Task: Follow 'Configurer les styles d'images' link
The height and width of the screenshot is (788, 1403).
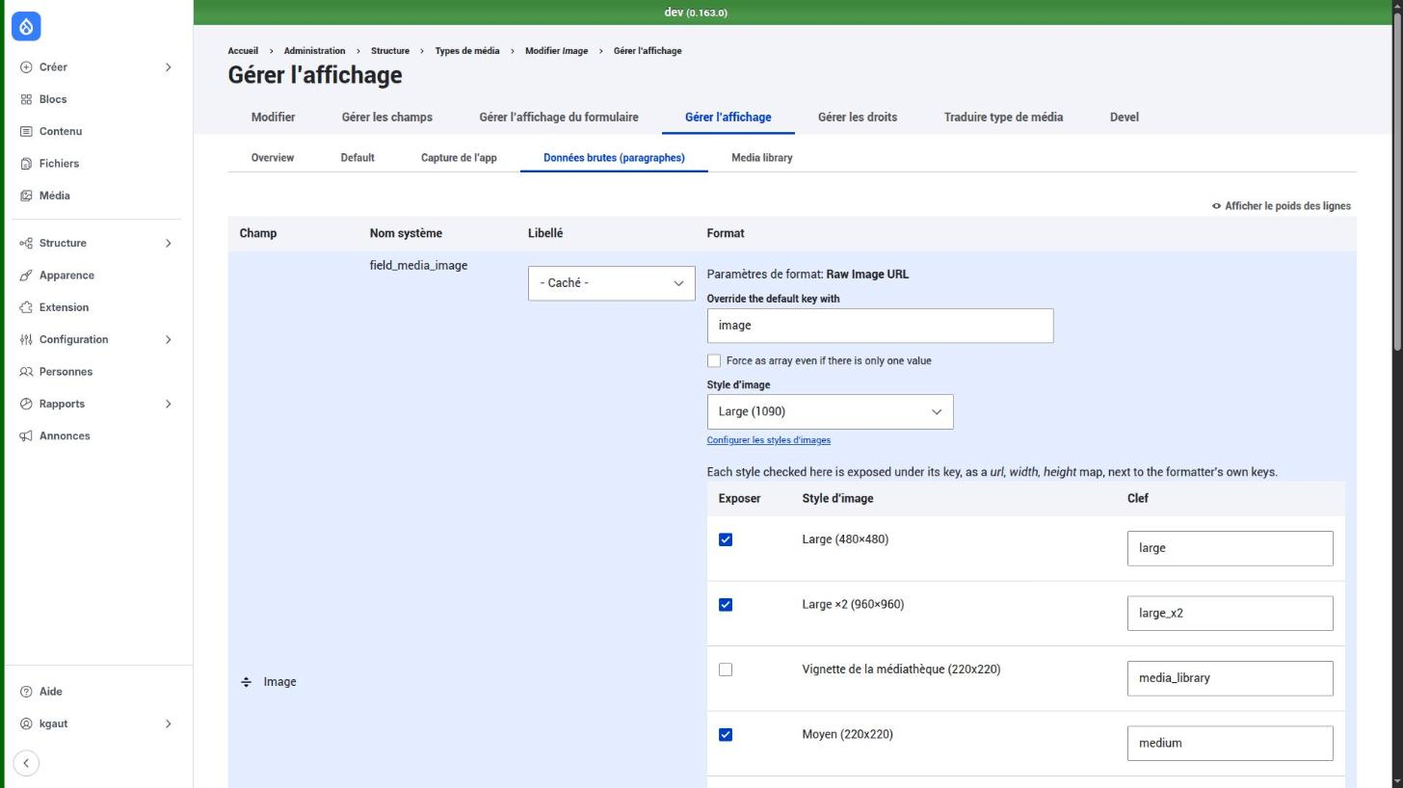Action: 769,440
